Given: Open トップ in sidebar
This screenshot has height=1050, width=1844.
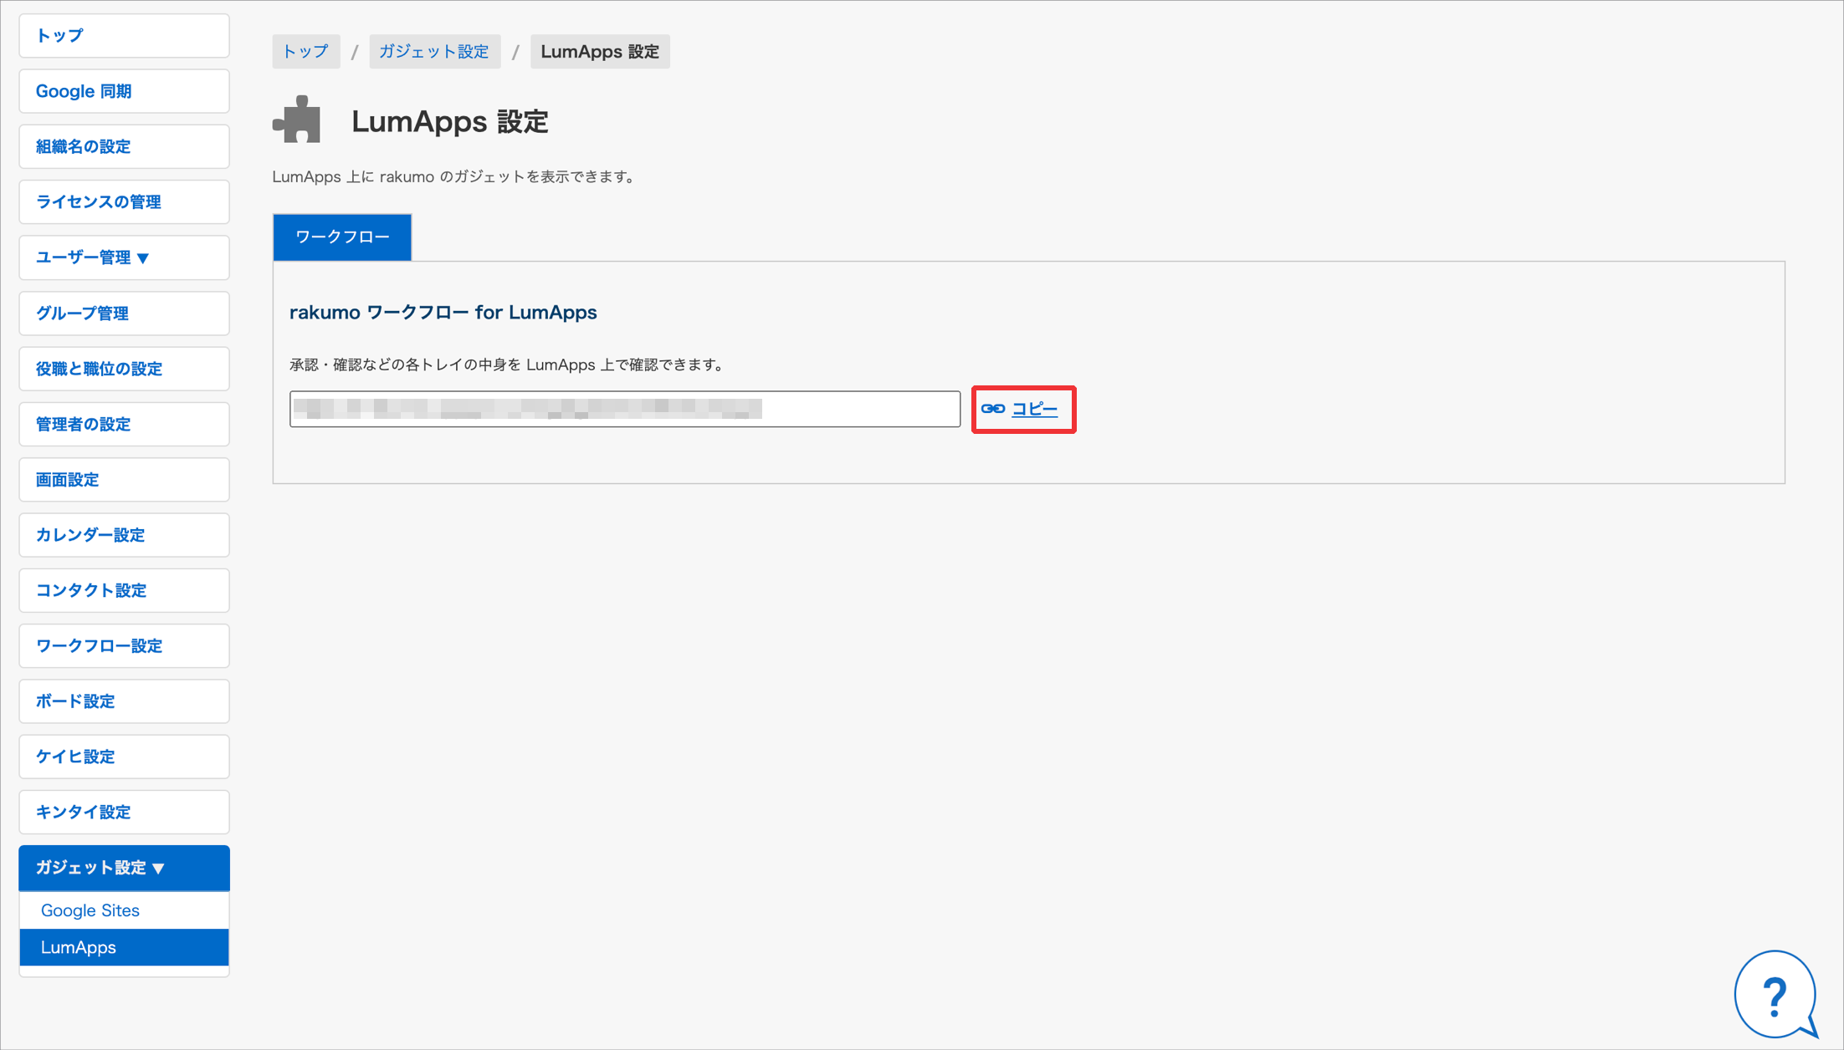Looking at the screenshot, I should pyautogui.click(x=124, y=35).
